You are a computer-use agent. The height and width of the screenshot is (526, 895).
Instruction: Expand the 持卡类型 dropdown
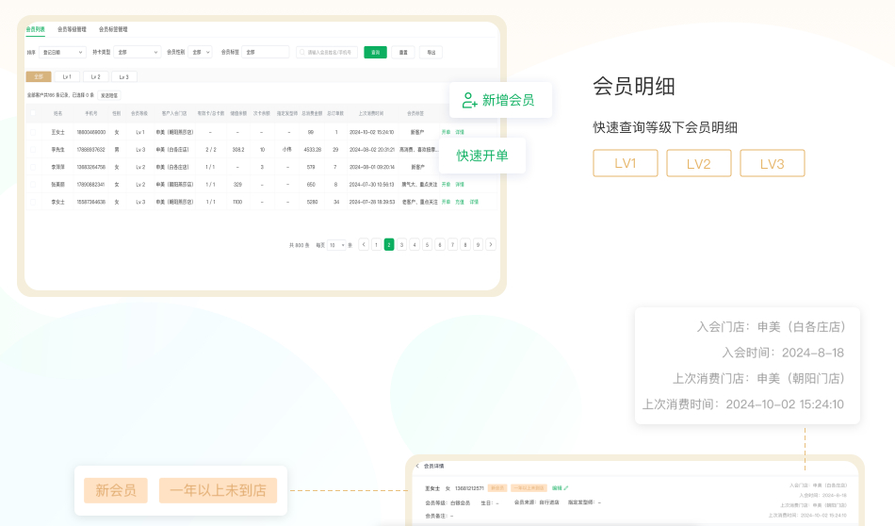point(136,53)
